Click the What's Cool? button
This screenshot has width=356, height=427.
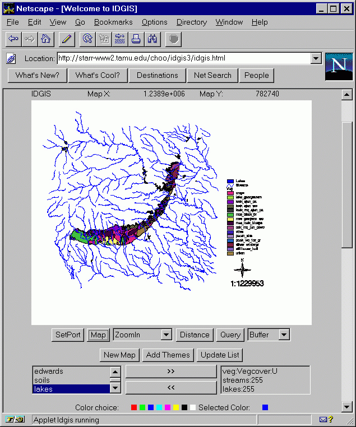coord(98,76)
